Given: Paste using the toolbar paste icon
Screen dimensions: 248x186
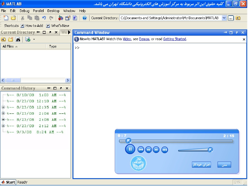Looking at the screenshot, I should tap(37, 18).
